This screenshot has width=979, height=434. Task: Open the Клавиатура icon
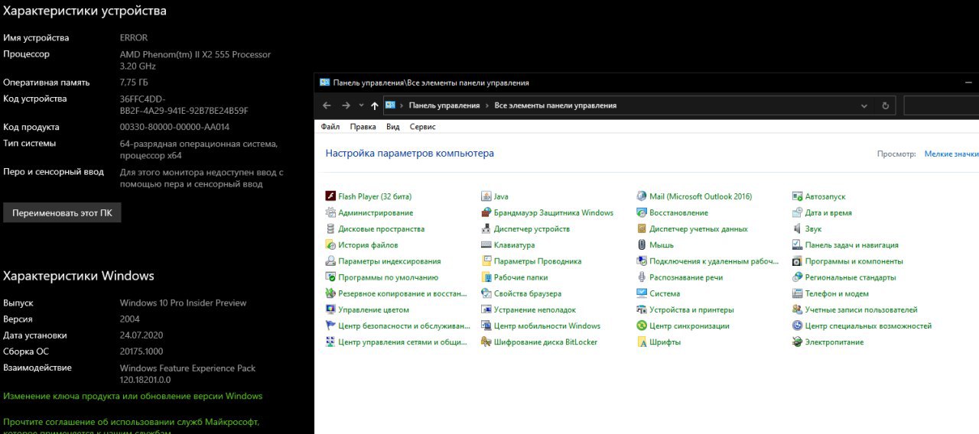(486, 245)
